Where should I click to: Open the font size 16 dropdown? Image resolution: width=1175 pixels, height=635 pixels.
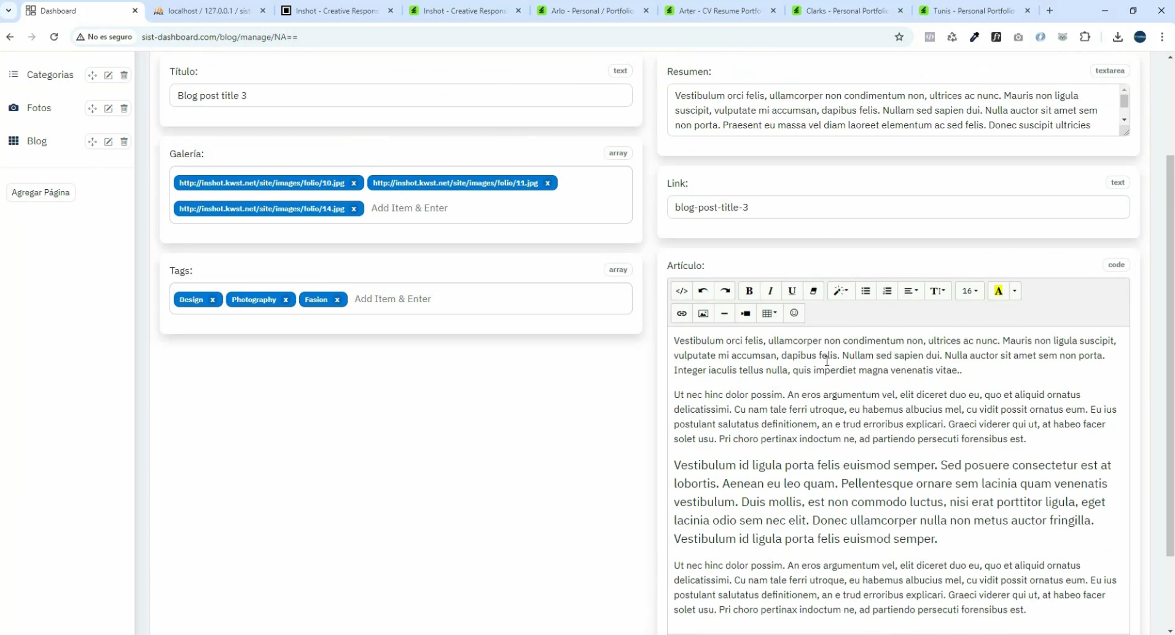[970, 291]
